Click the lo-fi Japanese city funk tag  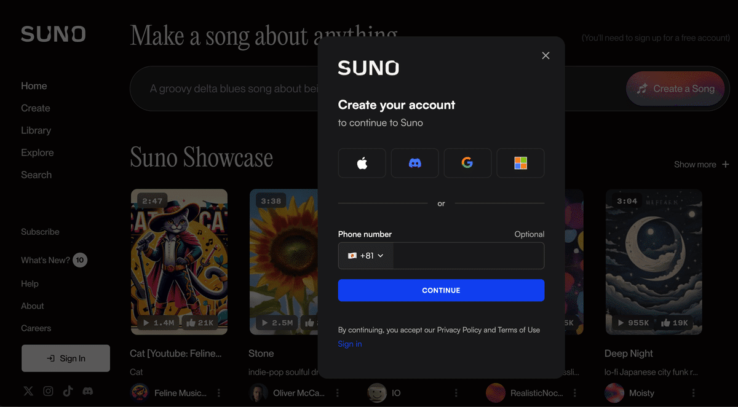coord(652,372)
